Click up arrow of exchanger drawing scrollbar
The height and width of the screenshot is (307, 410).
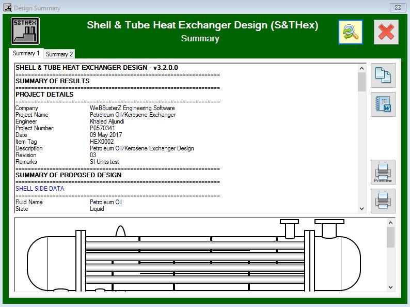[391, 223]
